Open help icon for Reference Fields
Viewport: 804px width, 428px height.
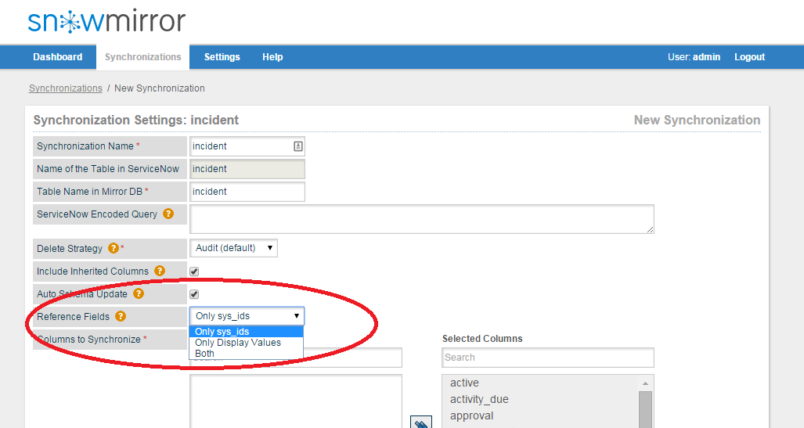click(x=121, y=316)
